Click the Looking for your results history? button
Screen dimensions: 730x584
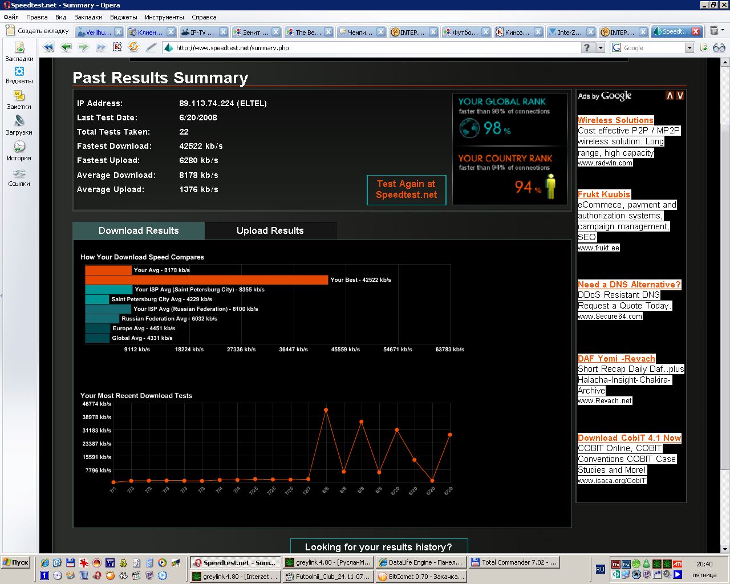coord(379,546)
